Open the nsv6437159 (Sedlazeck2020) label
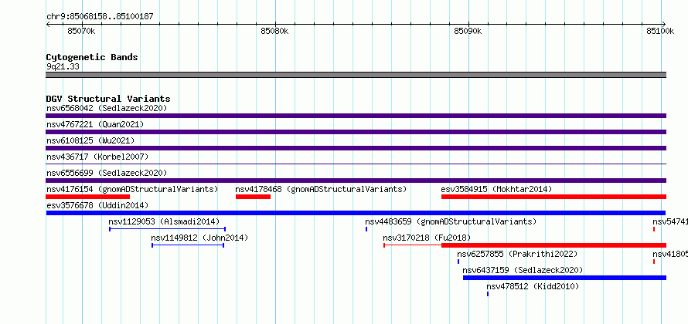The height and width of the screenshot is (324, 688). [523, 270]
